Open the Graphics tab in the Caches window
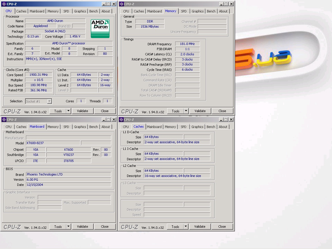The image size is (332, 249). pos(197,127)
